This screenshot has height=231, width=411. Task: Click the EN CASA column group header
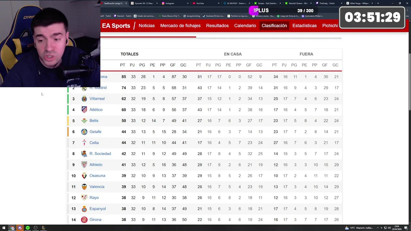click(x=233, y=54)
